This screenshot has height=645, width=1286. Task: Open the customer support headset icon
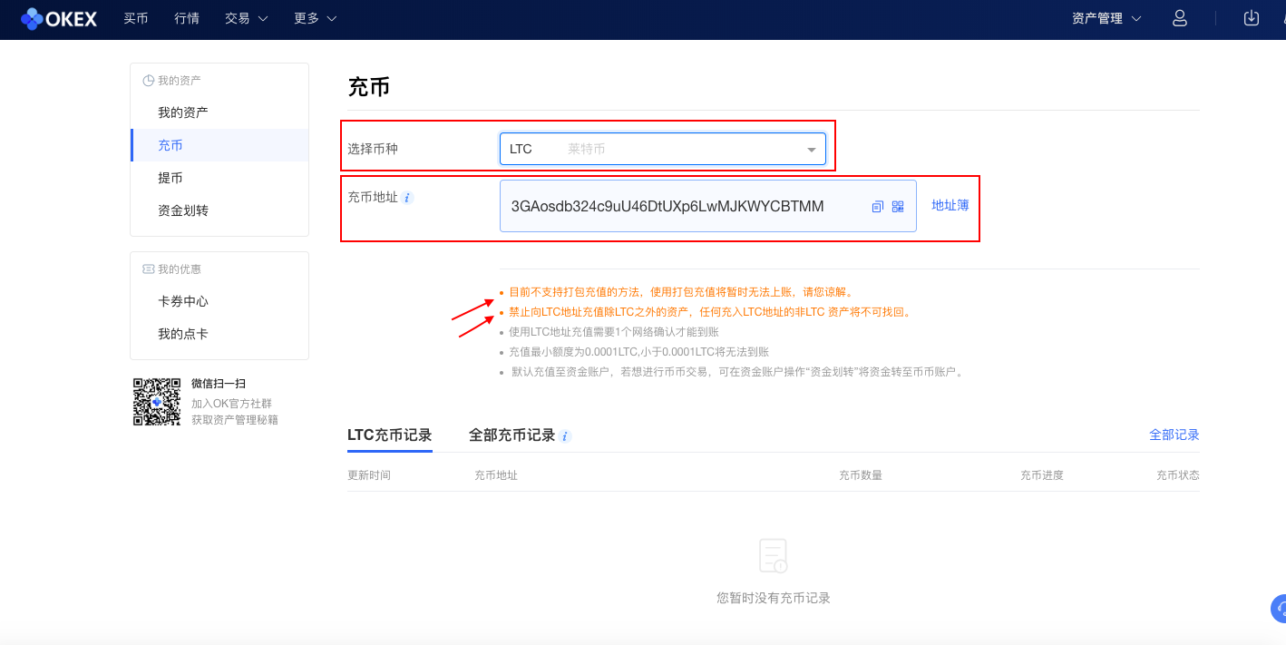point(1279,608)
